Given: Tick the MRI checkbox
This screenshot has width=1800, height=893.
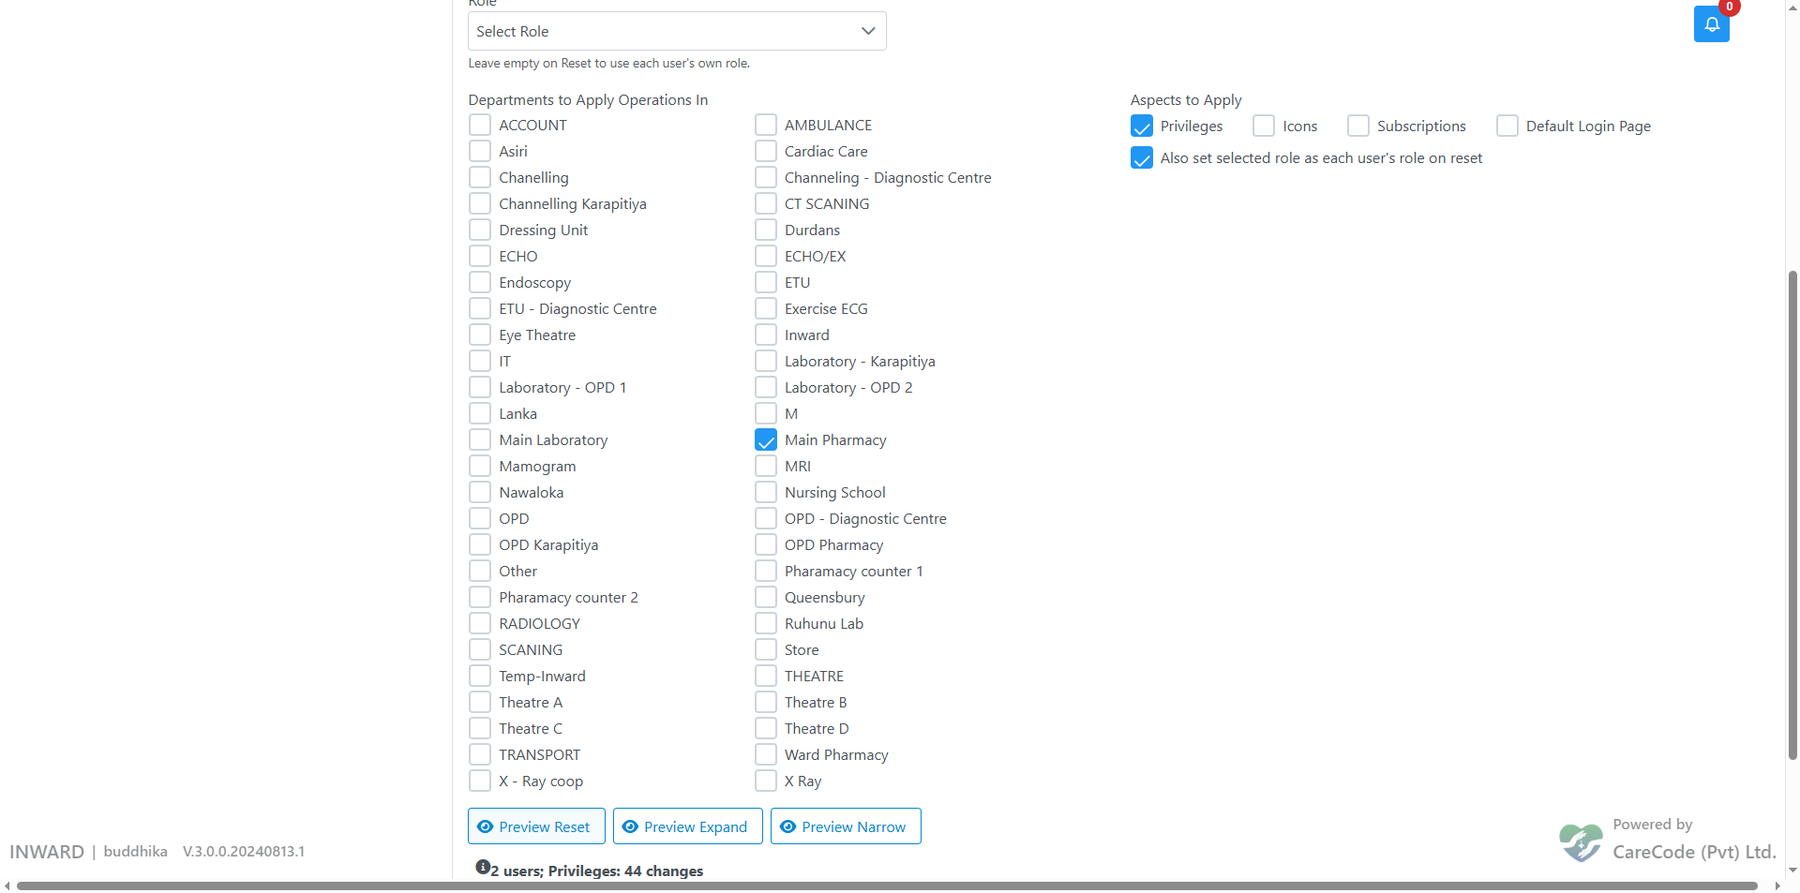Looking at the screenshot, I should [x=765, y=466].
